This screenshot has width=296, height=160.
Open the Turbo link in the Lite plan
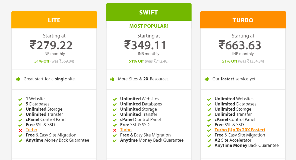31,130
